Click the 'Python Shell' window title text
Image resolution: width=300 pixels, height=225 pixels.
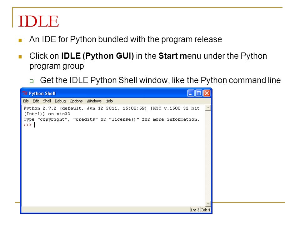[42, 93]
